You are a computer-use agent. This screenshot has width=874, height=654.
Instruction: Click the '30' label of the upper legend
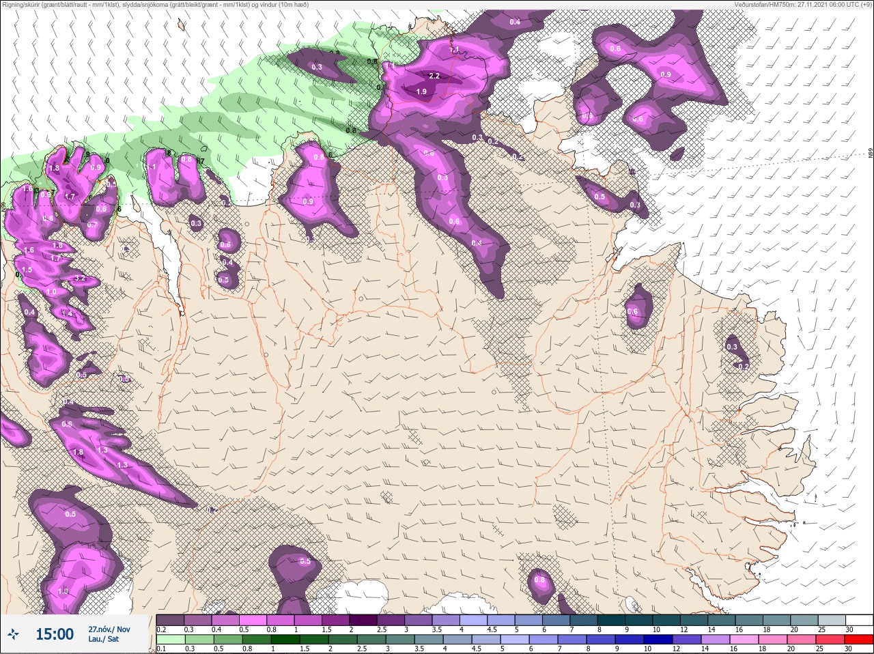point(849,629)
